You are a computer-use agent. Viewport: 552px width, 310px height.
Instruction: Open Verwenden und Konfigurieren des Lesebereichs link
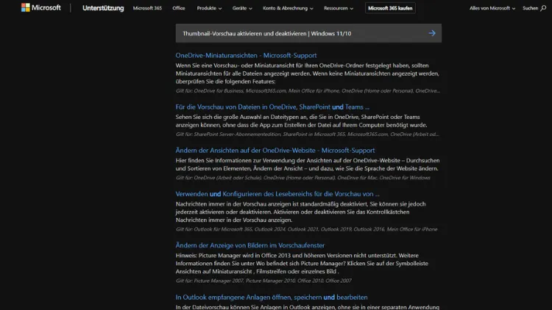[277, 194]
